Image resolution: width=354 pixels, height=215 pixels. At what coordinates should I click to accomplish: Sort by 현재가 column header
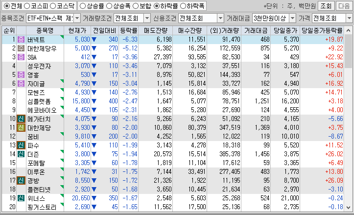[77, 30]
